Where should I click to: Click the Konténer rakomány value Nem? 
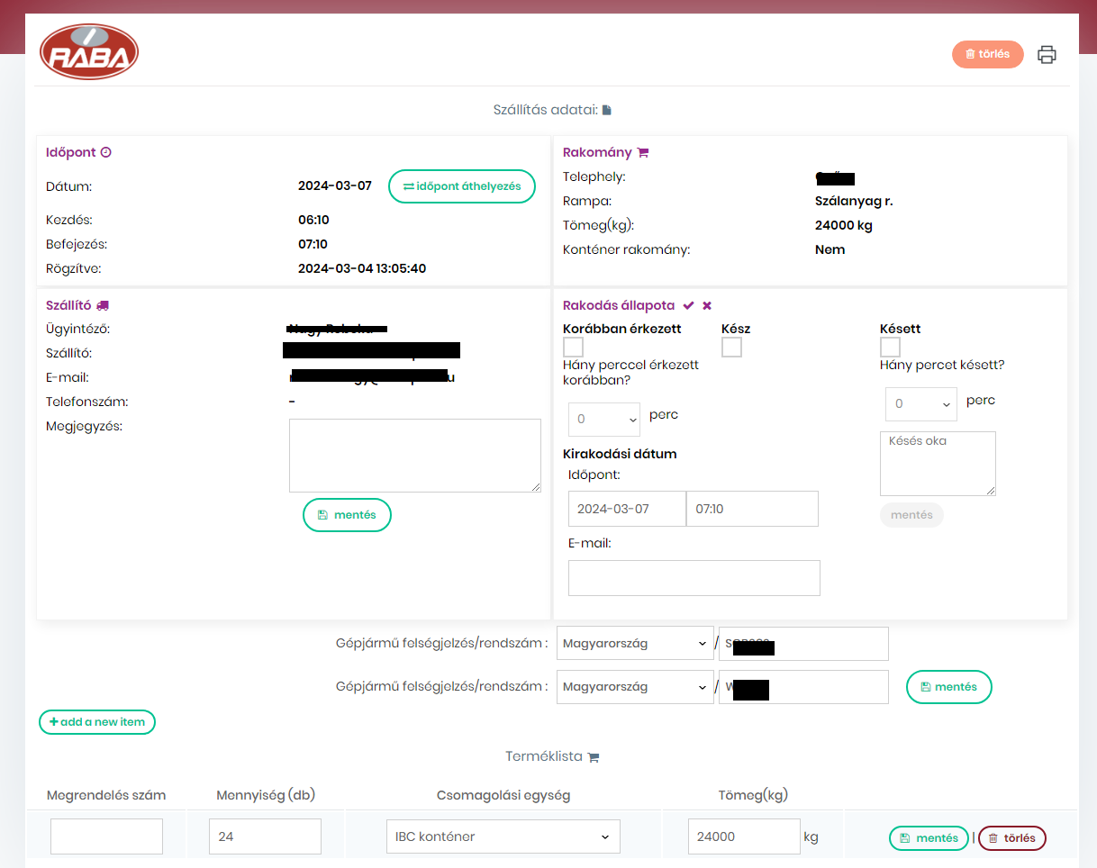pos(830,249)
